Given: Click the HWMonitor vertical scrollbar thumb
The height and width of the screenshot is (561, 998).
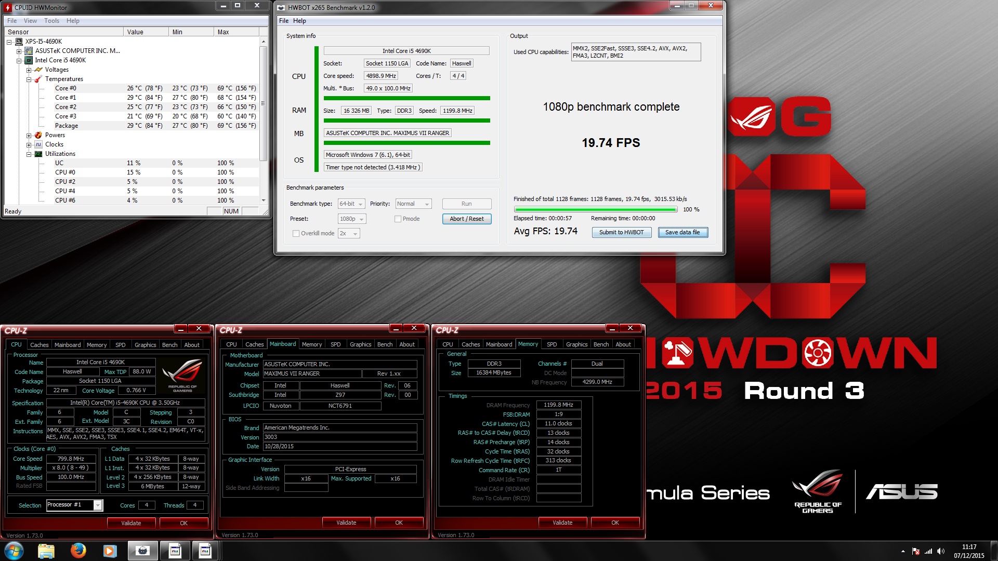Looking at the screenshot, I should [x=264, y=103].
